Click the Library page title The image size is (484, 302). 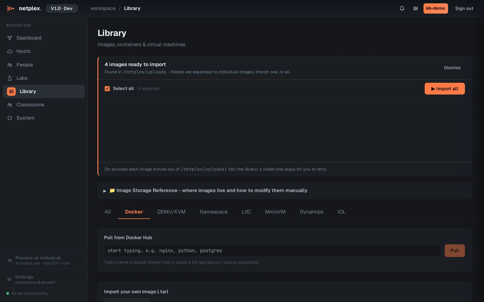pyautogui.click(x=112, y=33)
